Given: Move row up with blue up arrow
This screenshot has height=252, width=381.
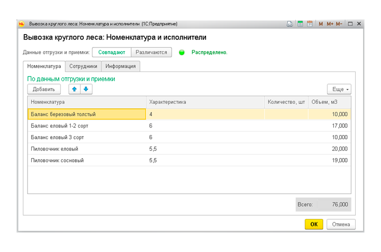Looking at the screenshot, I should (x=75, y=89).
